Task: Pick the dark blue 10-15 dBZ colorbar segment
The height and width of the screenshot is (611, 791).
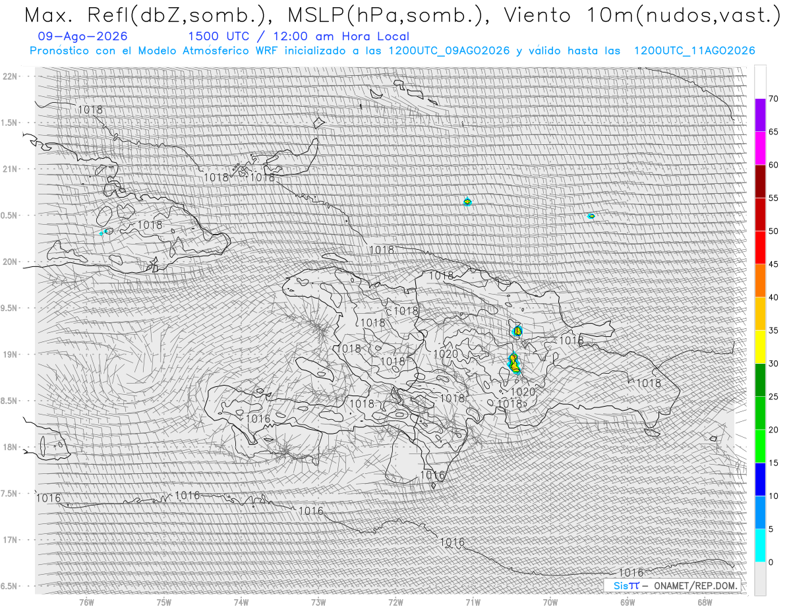Action: 760,479
